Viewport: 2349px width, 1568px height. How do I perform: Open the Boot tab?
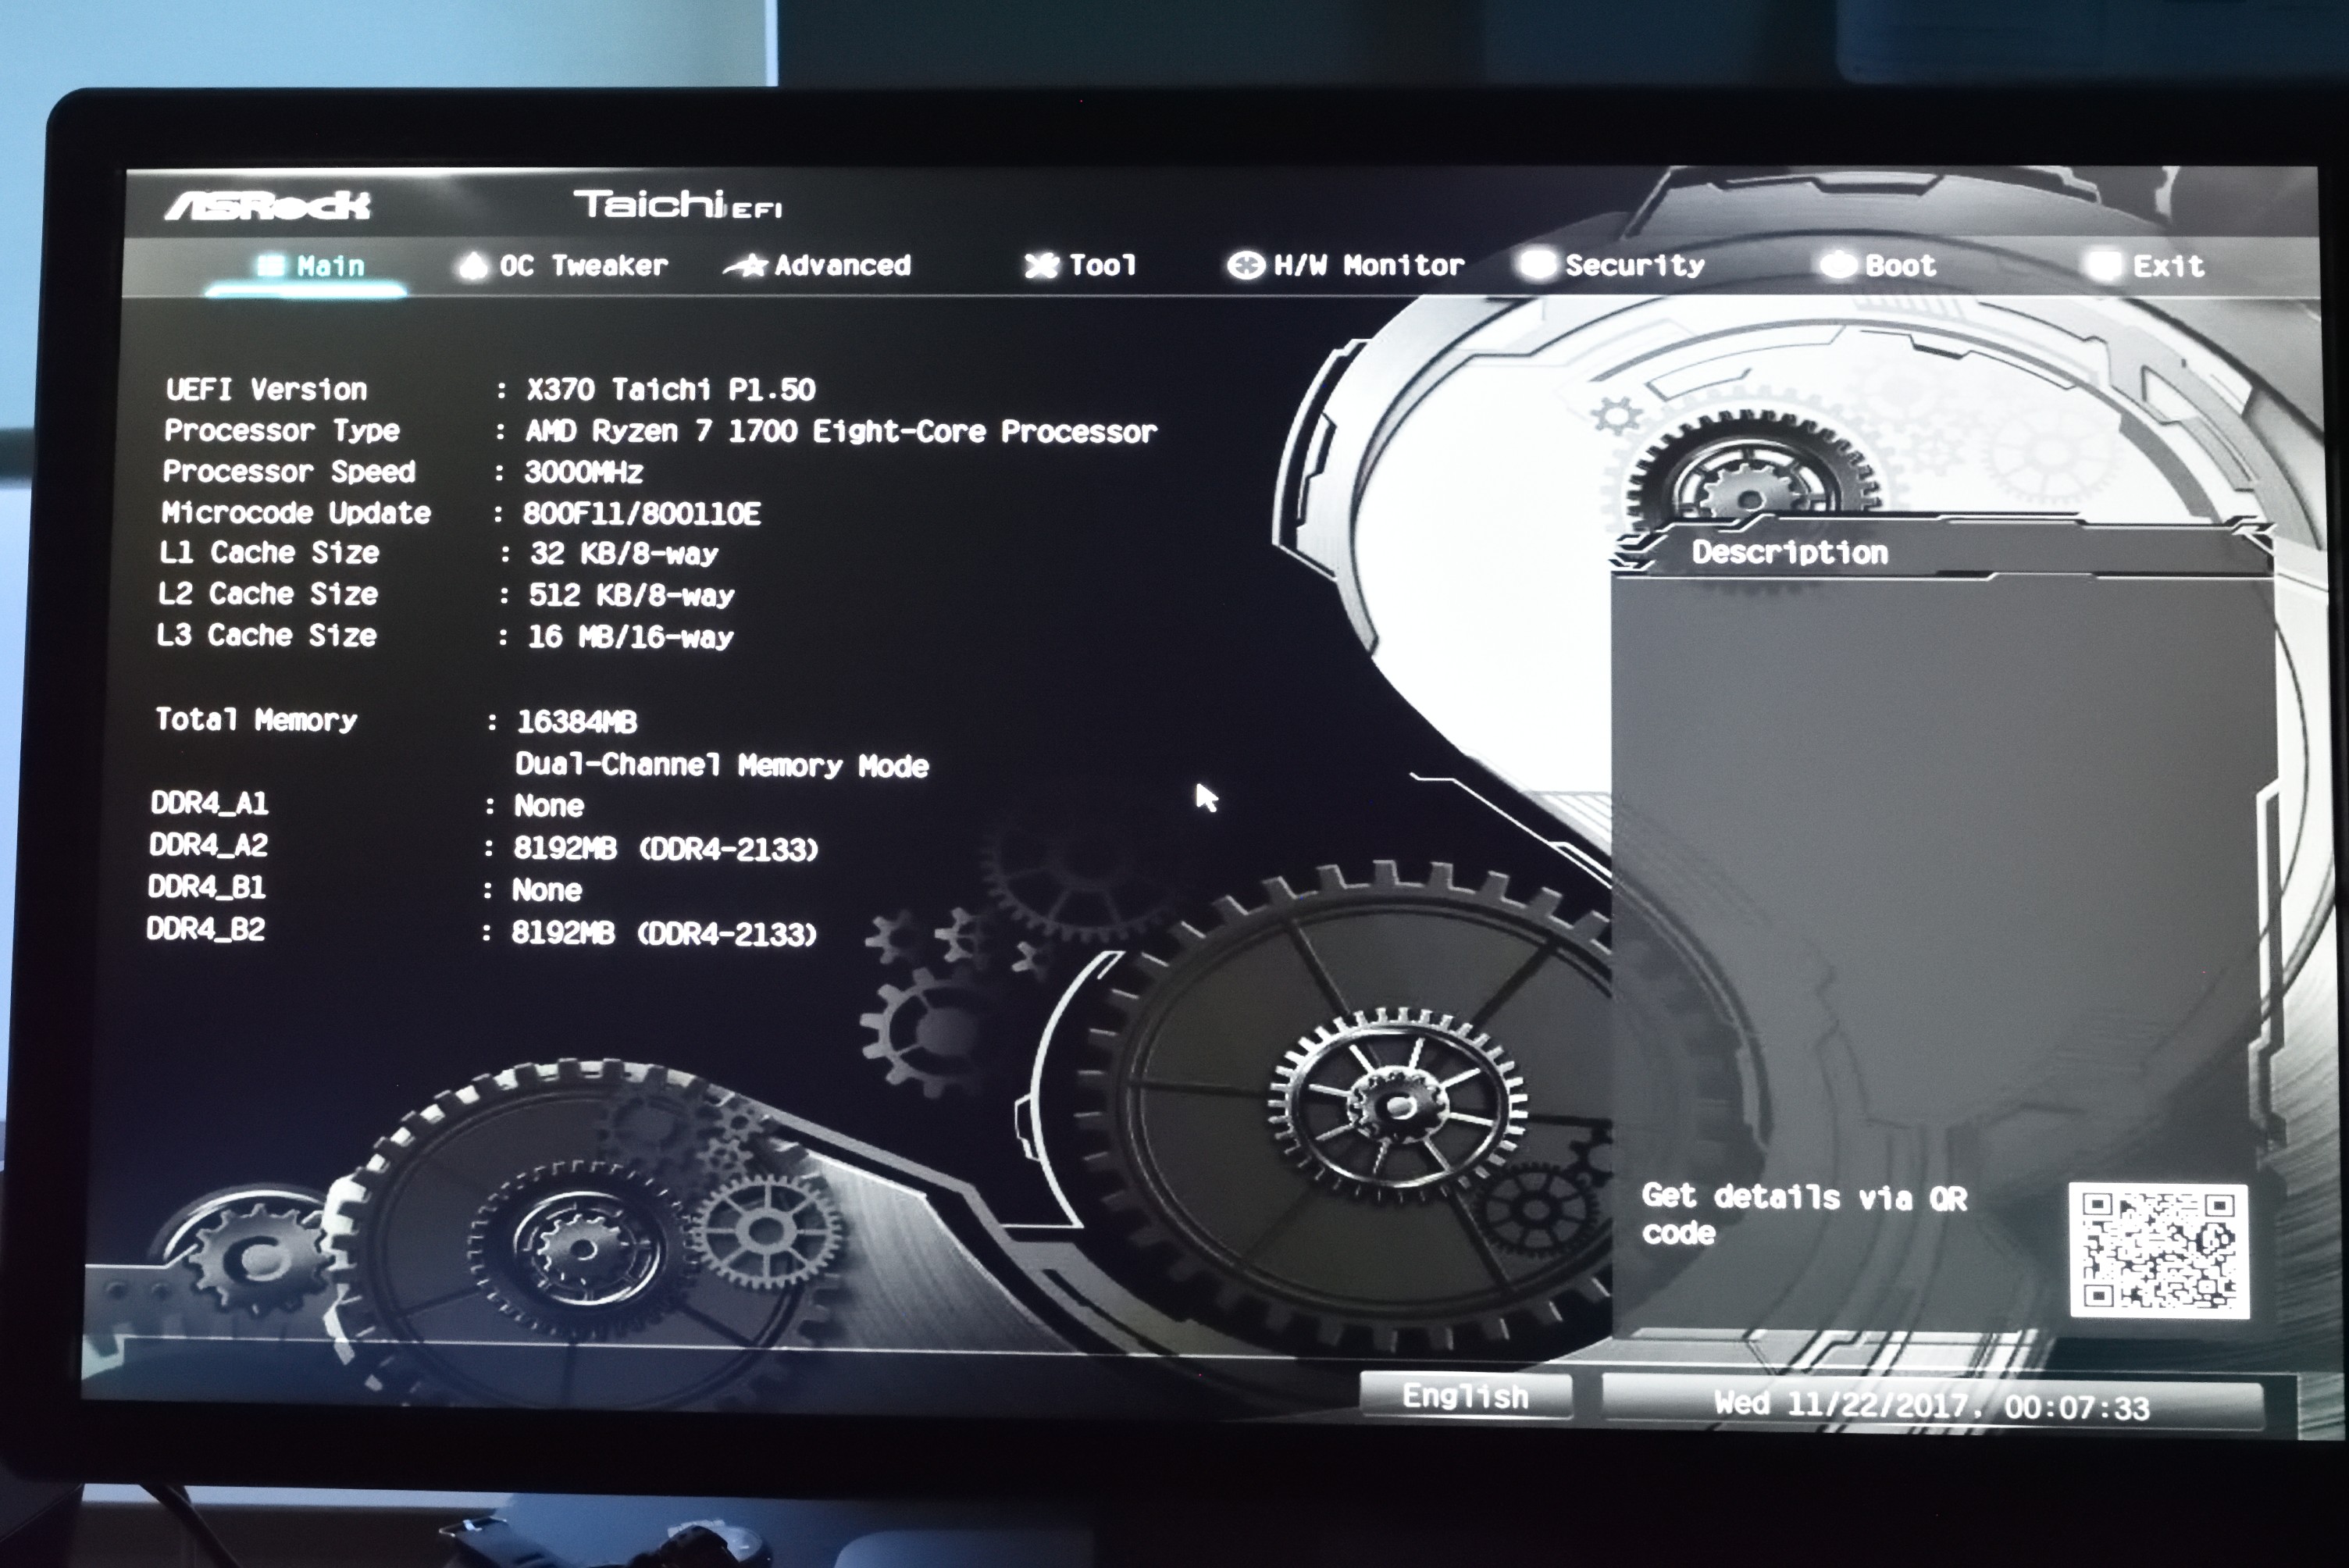click(1898, 265)
